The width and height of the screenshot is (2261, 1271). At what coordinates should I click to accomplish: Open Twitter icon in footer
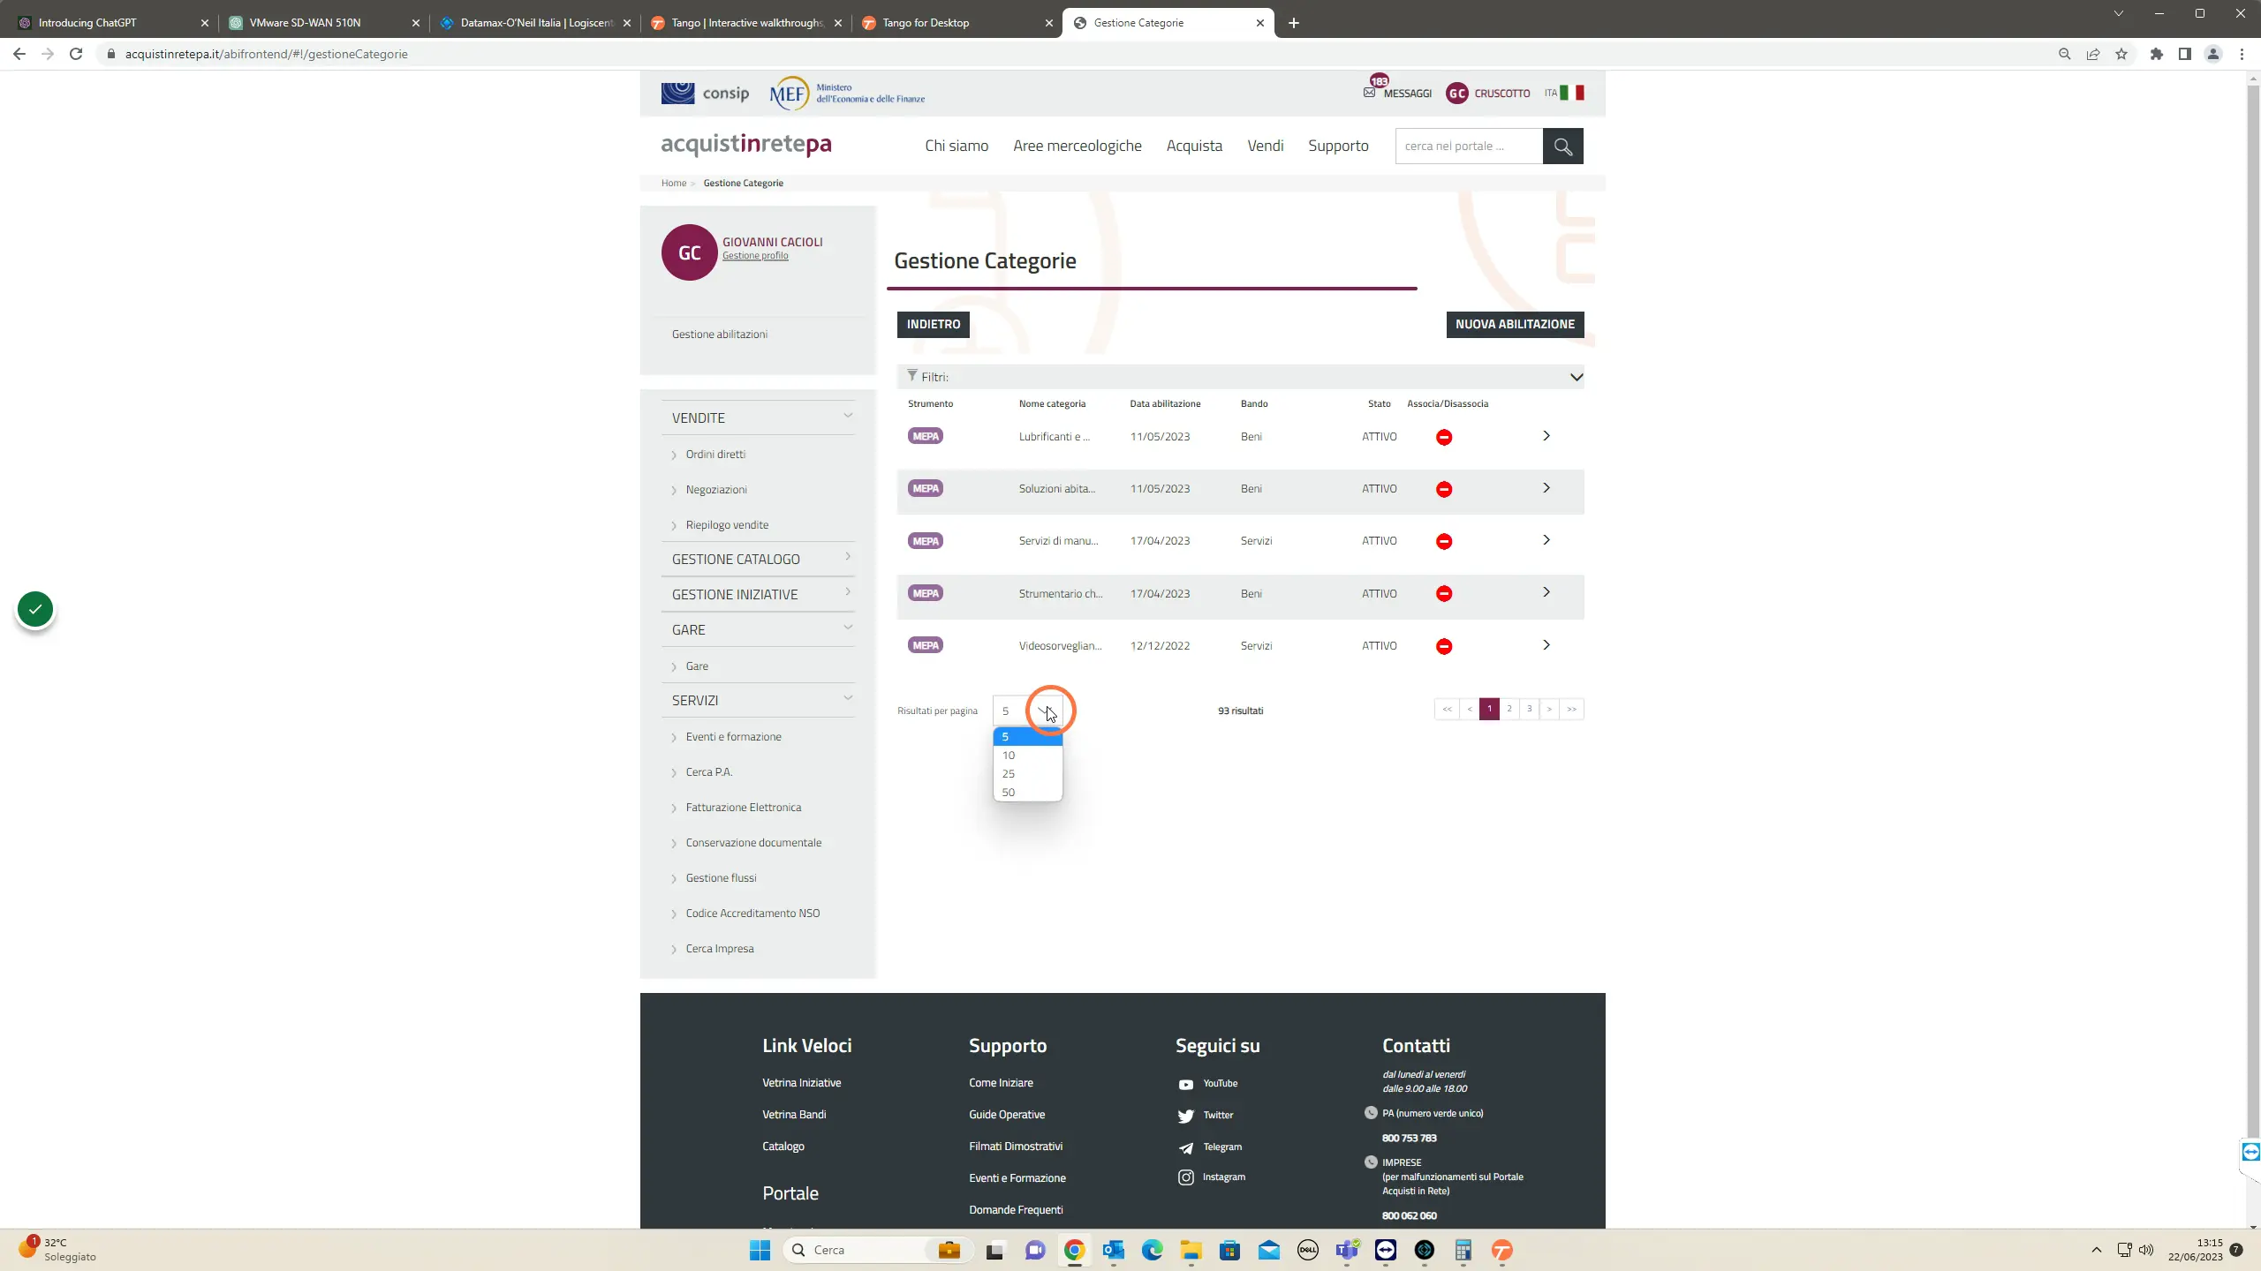click(1186, 1116)
